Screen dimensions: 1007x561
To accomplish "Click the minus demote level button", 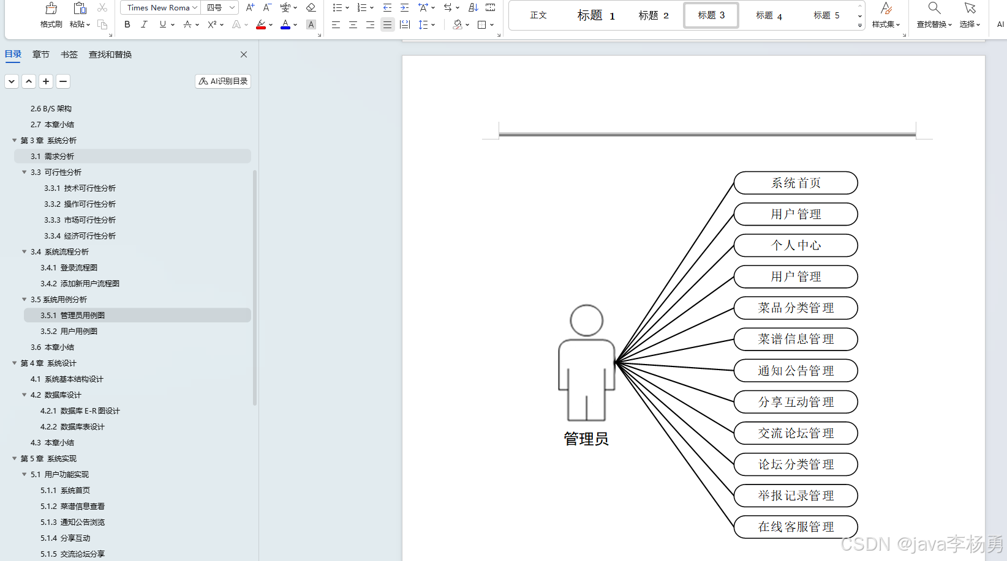I will point(63,81).
